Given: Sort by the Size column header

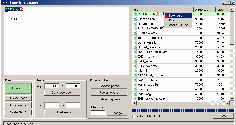Looking at the screenshot, I should coord(223,10).
